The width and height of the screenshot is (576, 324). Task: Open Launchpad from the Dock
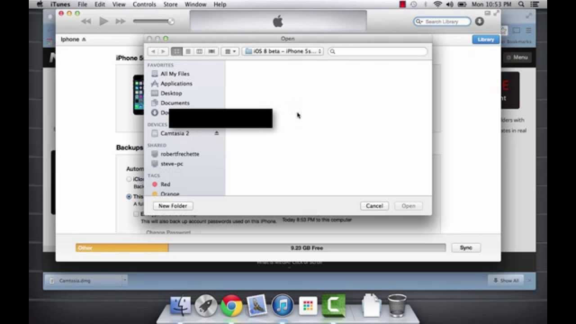click(x=206, y=306)
